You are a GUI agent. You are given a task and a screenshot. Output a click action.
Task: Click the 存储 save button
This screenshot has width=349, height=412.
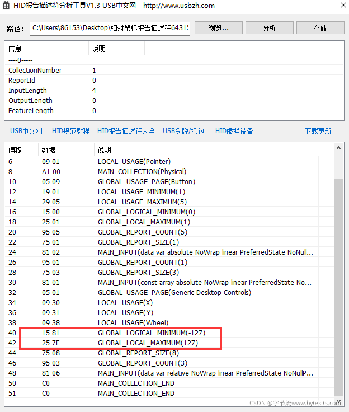(320, 28)
